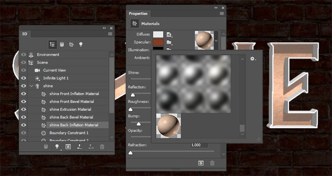Viewport: 332px width, 176px height.
Task: Open material picker gear settings menu
Action: point(253,59)
